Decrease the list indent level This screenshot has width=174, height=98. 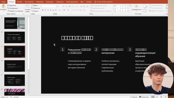(x=82, y=7)
